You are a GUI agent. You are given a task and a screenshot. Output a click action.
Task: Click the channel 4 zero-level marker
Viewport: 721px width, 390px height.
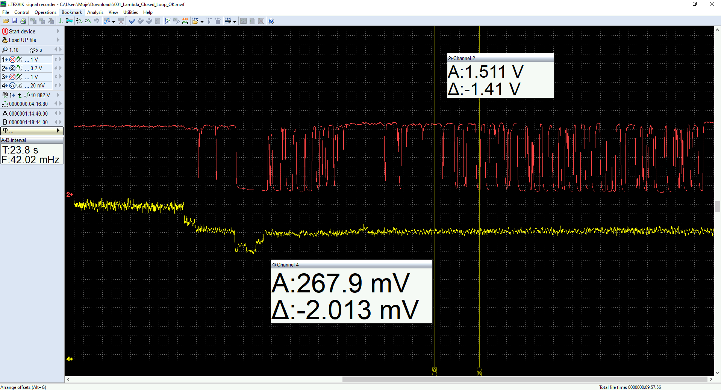coord(70,359)
